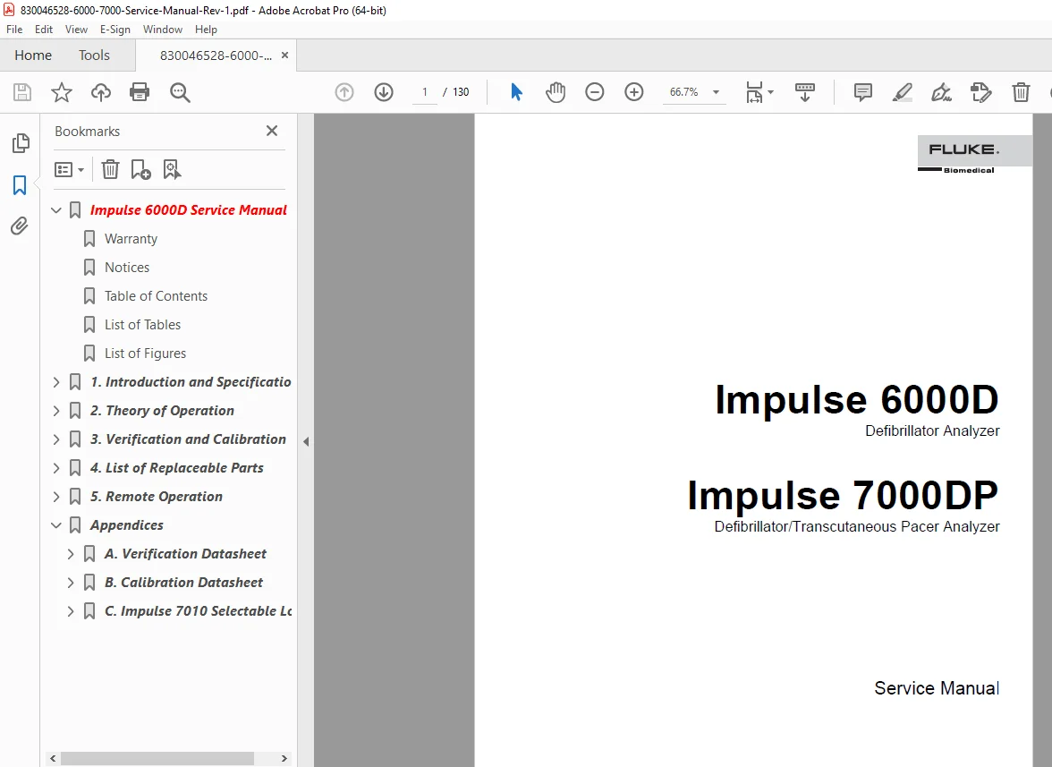Add new bookmark icon

pos(141,169)
